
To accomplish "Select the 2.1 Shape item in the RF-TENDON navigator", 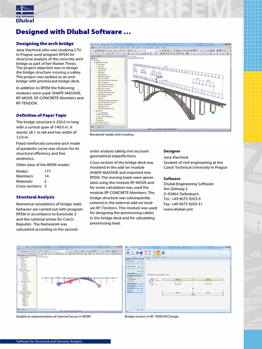I will pos(135,277).
